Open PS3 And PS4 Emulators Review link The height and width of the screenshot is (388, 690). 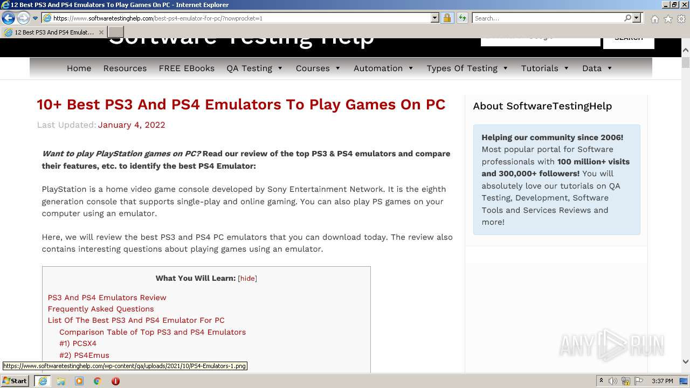click(x=107, y=297)
